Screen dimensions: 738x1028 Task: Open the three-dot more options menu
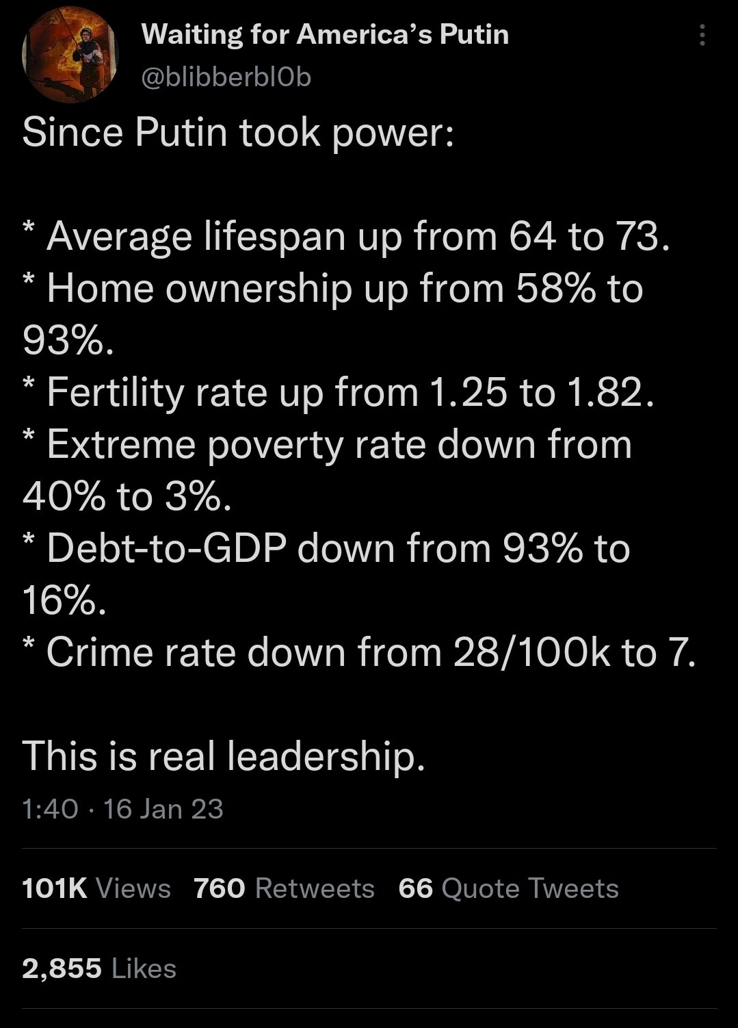[701, 35]
